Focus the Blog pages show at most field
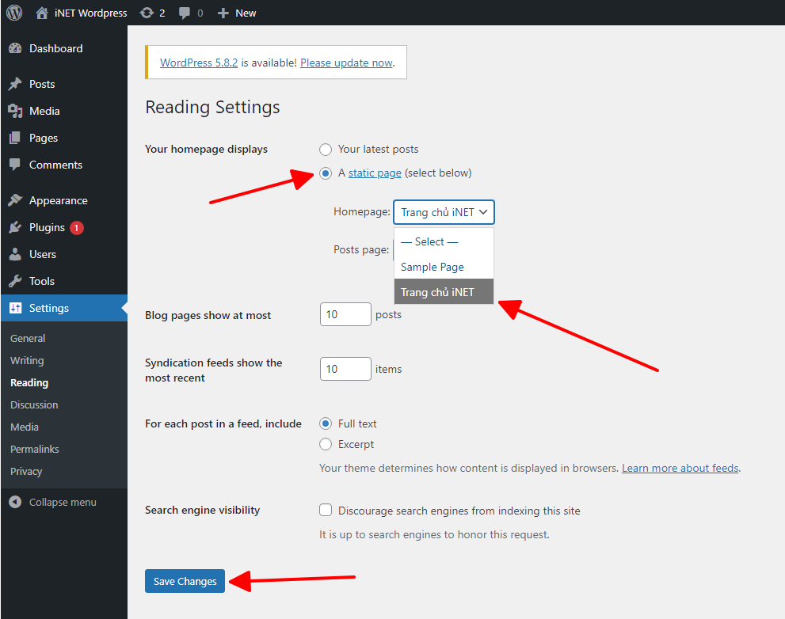785x619 pixels. point(345,314)
